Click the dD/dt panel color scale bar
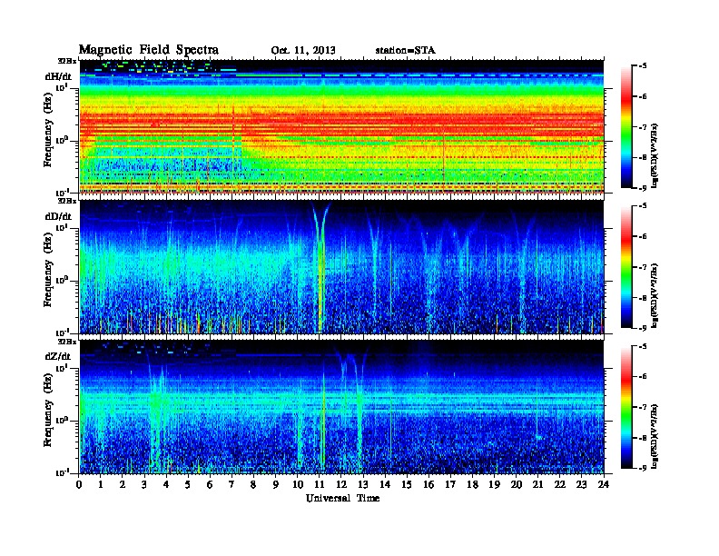The width and height of the screenshot is (719, 556). pyautogui.click(x=626, y=267)
